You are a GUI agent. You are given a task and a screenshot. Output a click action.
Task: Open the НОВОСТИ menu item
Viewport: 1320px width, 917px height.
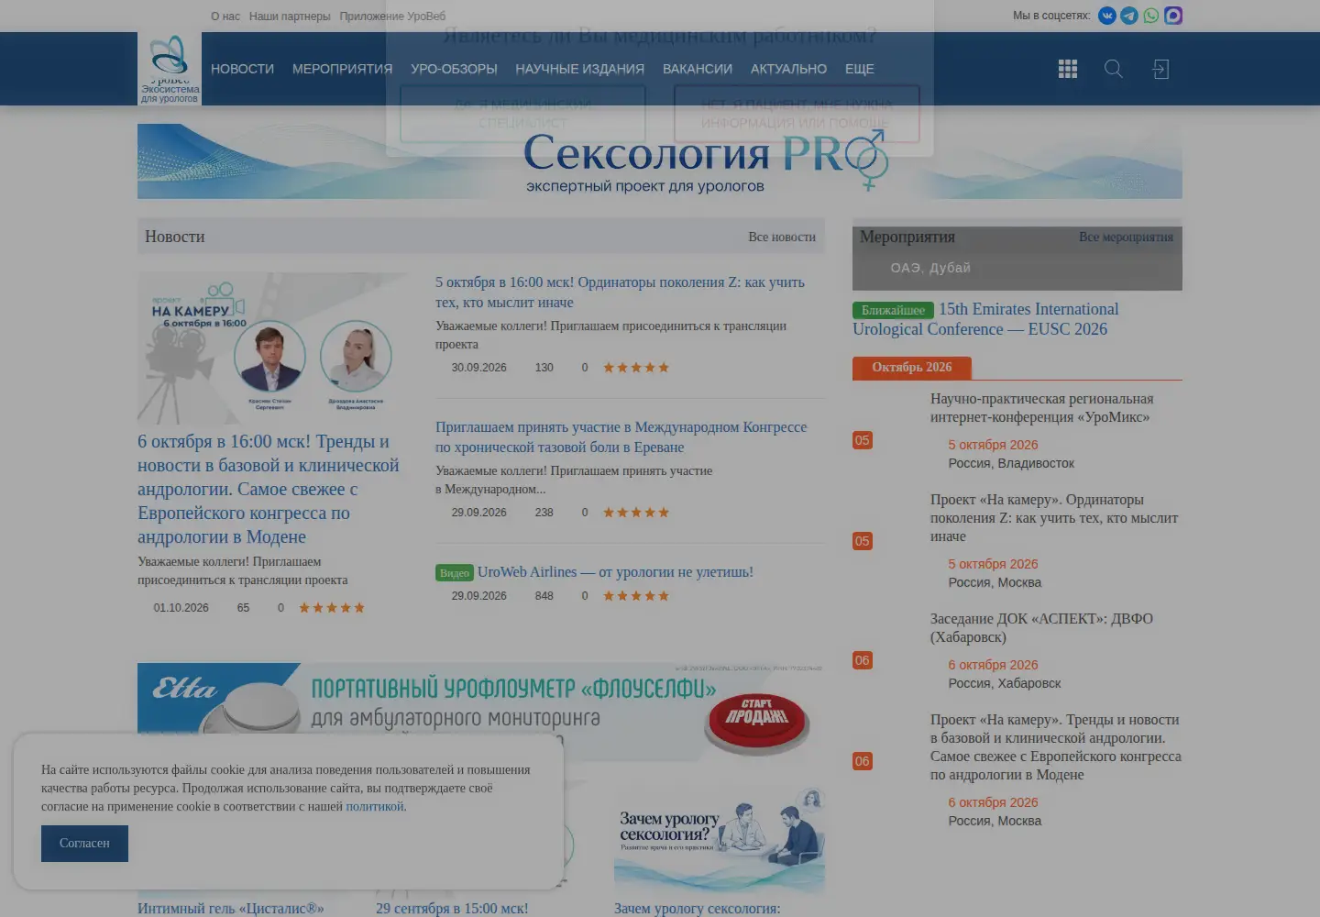tap(242, 69)
